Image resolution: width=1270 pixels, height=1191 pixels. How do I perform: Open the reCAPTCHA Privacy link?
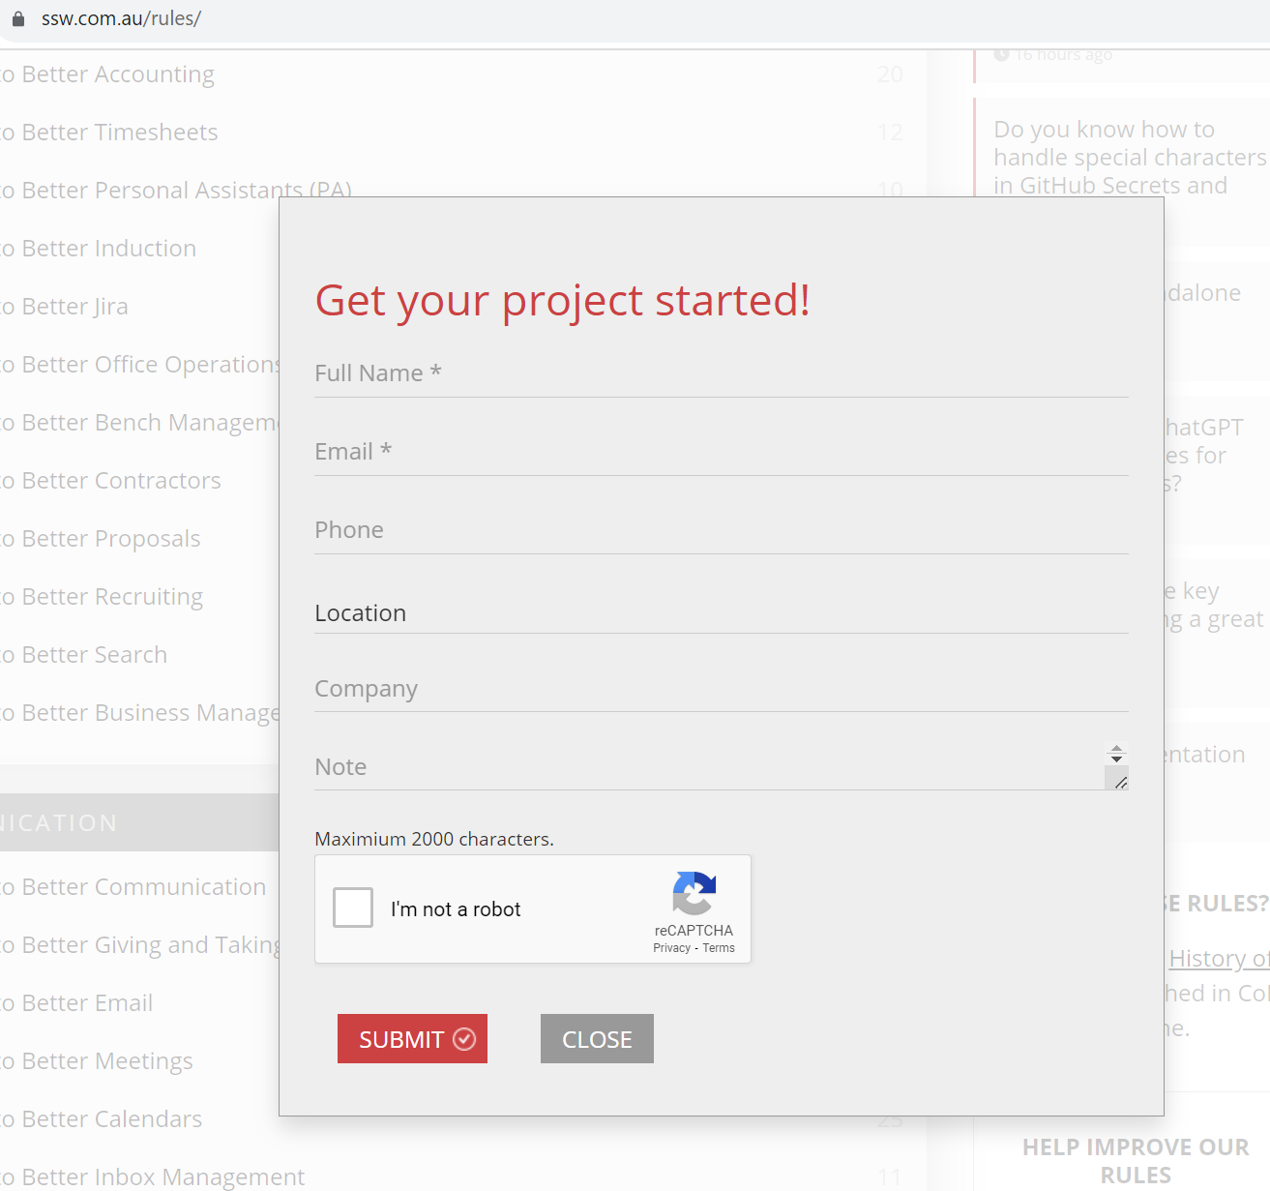coord(670,948)
